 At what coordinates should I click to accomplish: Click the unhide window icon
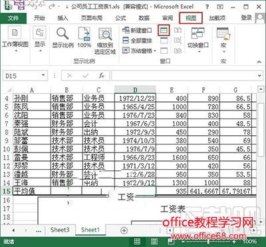click(164, 51)
